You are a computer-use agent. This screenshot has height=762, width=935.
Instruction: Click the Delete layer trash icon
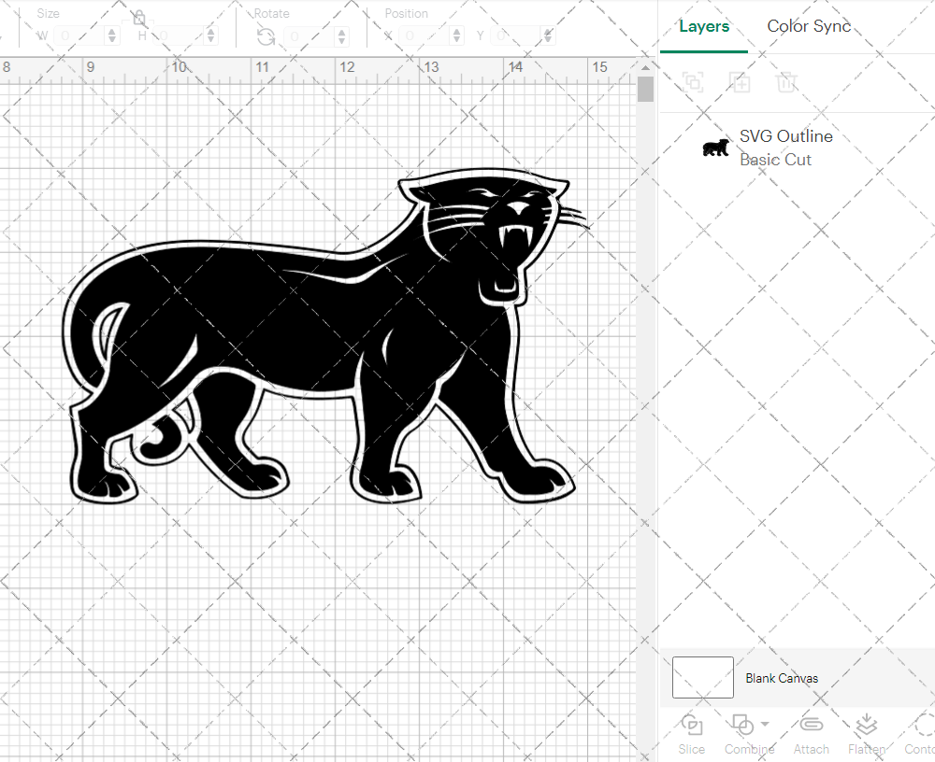(x=786, y=82)
